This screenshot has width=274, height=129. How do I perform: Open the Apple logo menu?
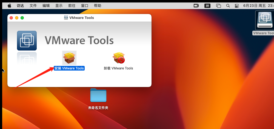point(9,5)
